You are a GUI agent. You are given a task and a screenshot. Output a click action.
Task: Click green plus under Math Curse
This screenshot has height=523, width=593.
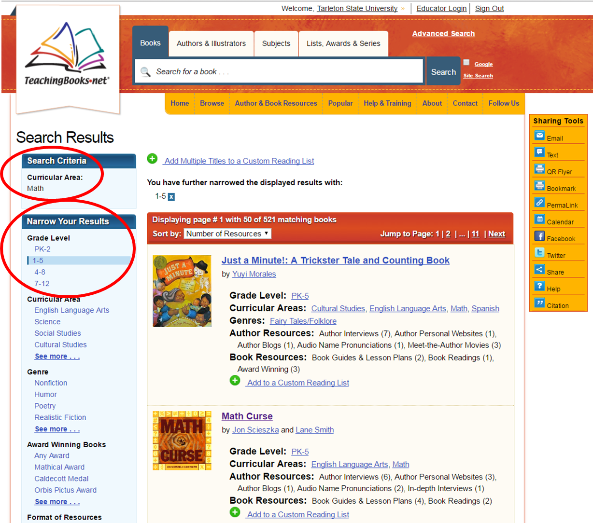pos(235,512)
